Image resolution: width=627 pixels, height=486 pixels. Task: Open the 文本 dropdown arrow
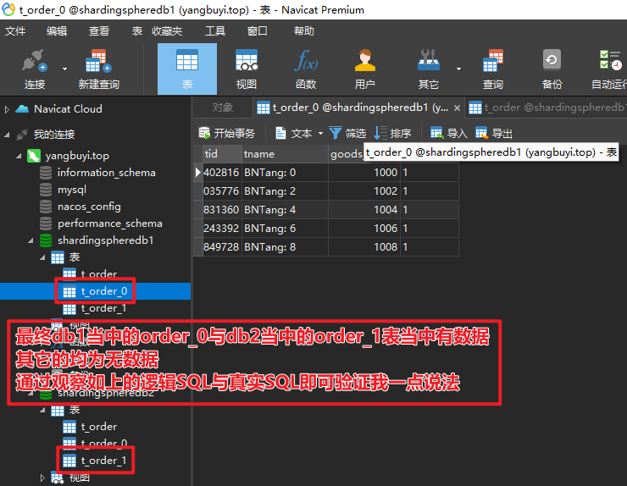[x=320, y=133]
